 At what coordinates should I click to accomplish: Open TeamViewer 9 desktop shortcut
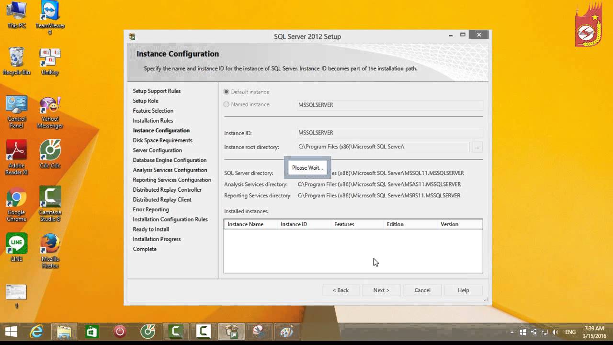(50, 18)
